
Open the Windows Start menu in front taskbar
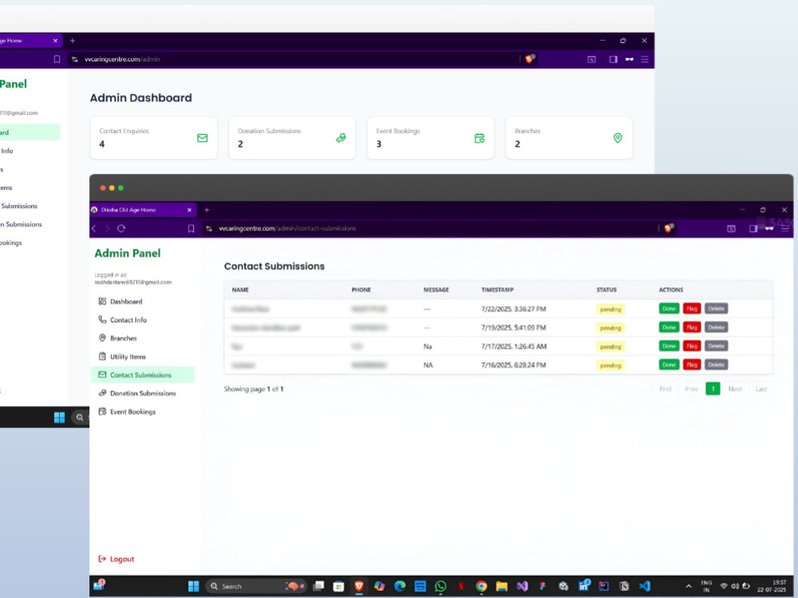pyautogui.click(x=193, y=586)
